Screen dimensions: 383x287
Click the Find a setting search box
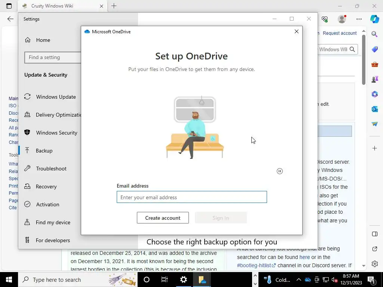(x=53, y=57)
